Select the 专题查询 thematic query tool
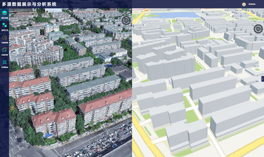Viewport: 264px width, 157px height. [4, 39]
